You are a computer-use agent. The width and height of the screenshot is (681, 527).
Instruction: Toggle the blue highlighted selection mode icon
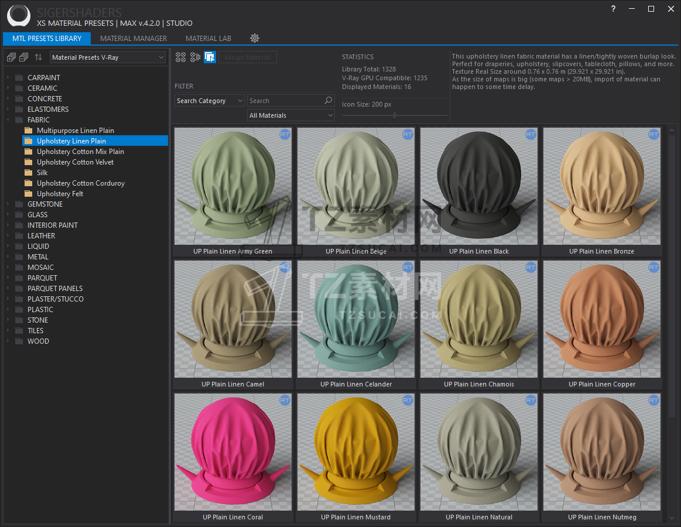coord(210,57)
